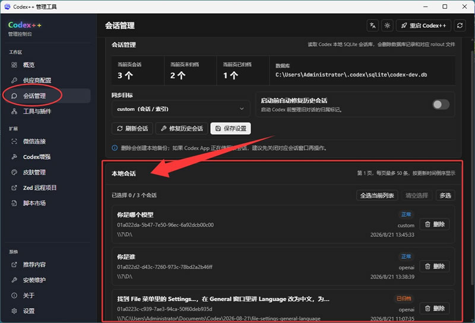The image size is (475, 323).
Task: Click the 工具与插件 nodes icon
Action: (x=14, y=111)
